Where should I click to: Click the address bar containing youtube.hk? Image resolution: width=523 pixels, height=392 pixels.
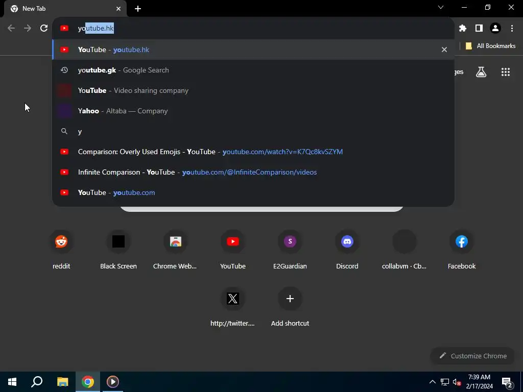[253, 29]
